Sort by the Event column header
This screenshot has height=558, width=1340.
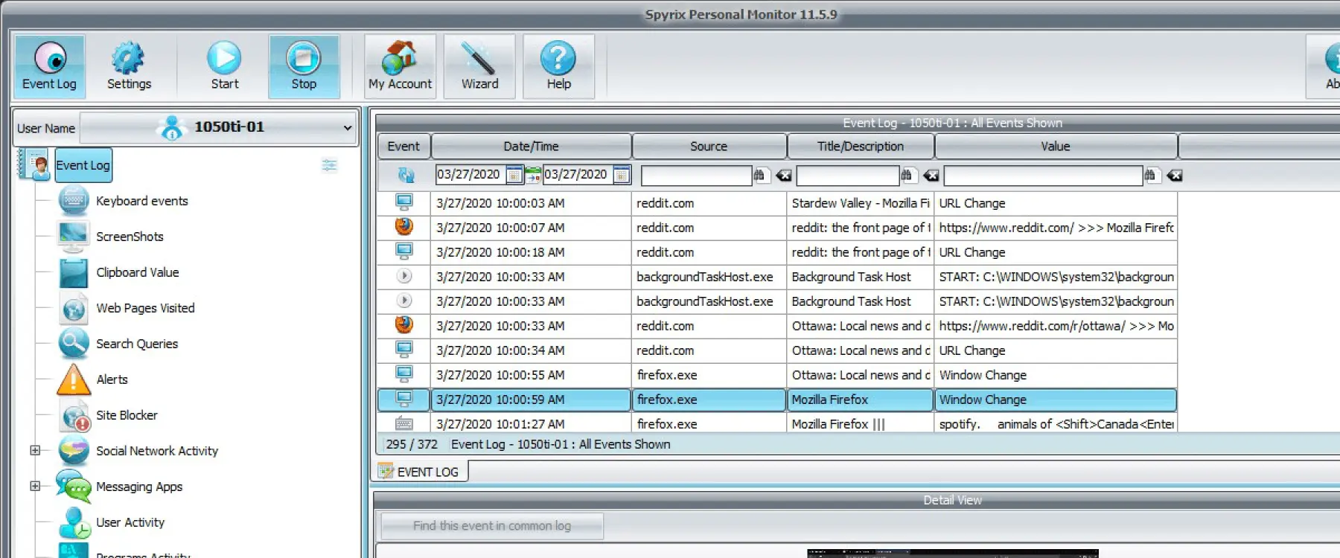[403, 147]
